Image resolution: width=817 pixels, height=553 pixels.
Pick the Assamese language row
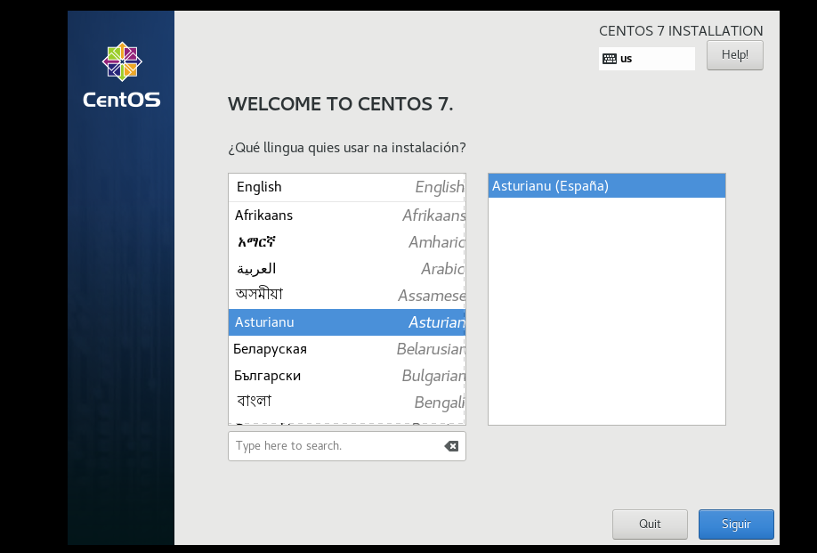tap(347, 296)
